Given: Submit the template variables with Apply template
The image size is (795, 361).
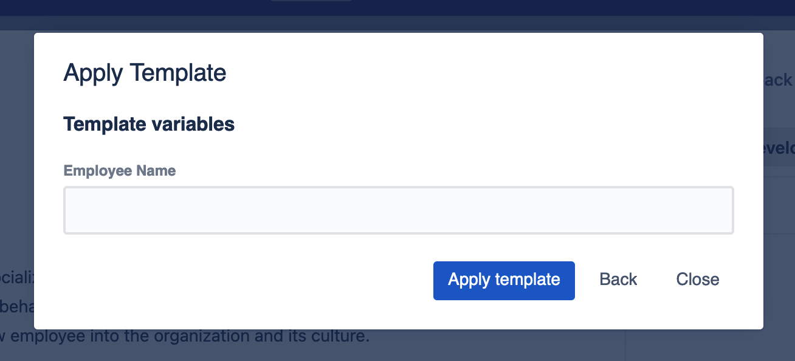Looking at the screenshot, I should (x=504, y=280).
